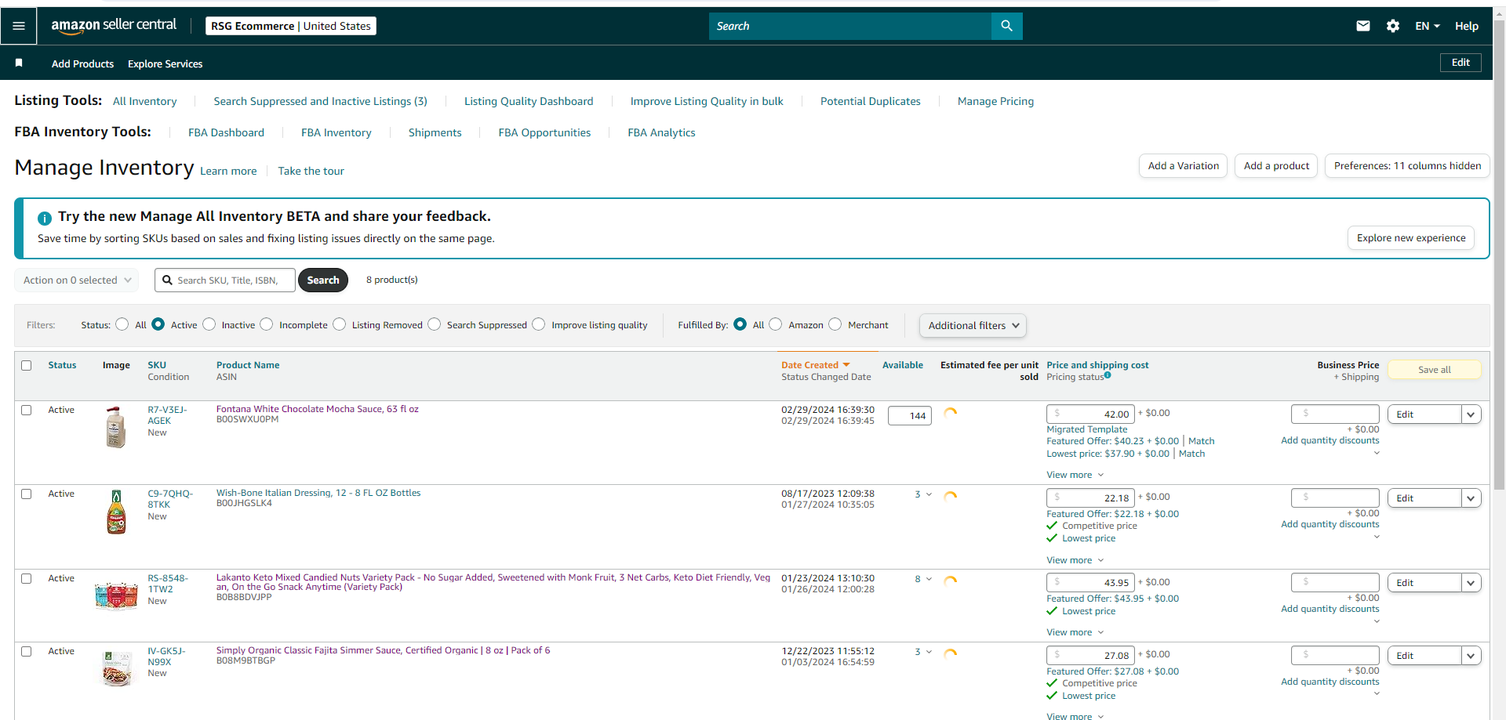This screenshot has width=1506, height=720.
Task: Click the Fontana price field showing 42.00
Action: pos(1090,414)
